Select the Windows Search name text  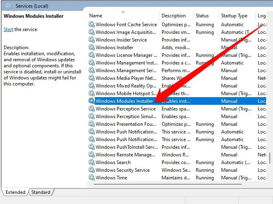pyautogui.click(x=113, y=162)
